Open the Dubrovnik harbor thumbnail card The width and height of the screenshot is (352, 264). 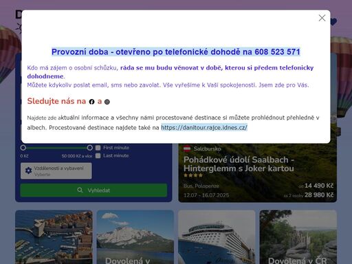click(54, 237)
